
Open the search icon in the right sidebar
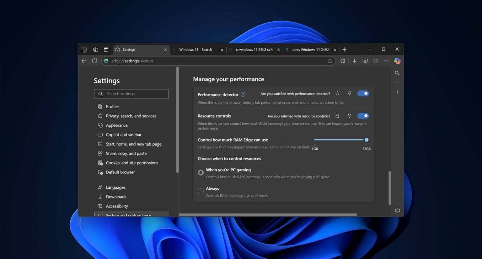tap(397, 73)
